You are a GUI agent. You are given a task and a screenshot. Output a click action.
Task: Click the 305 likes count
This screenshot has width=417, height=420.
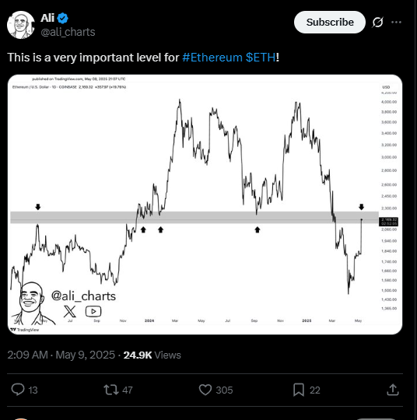coord(224,390)
